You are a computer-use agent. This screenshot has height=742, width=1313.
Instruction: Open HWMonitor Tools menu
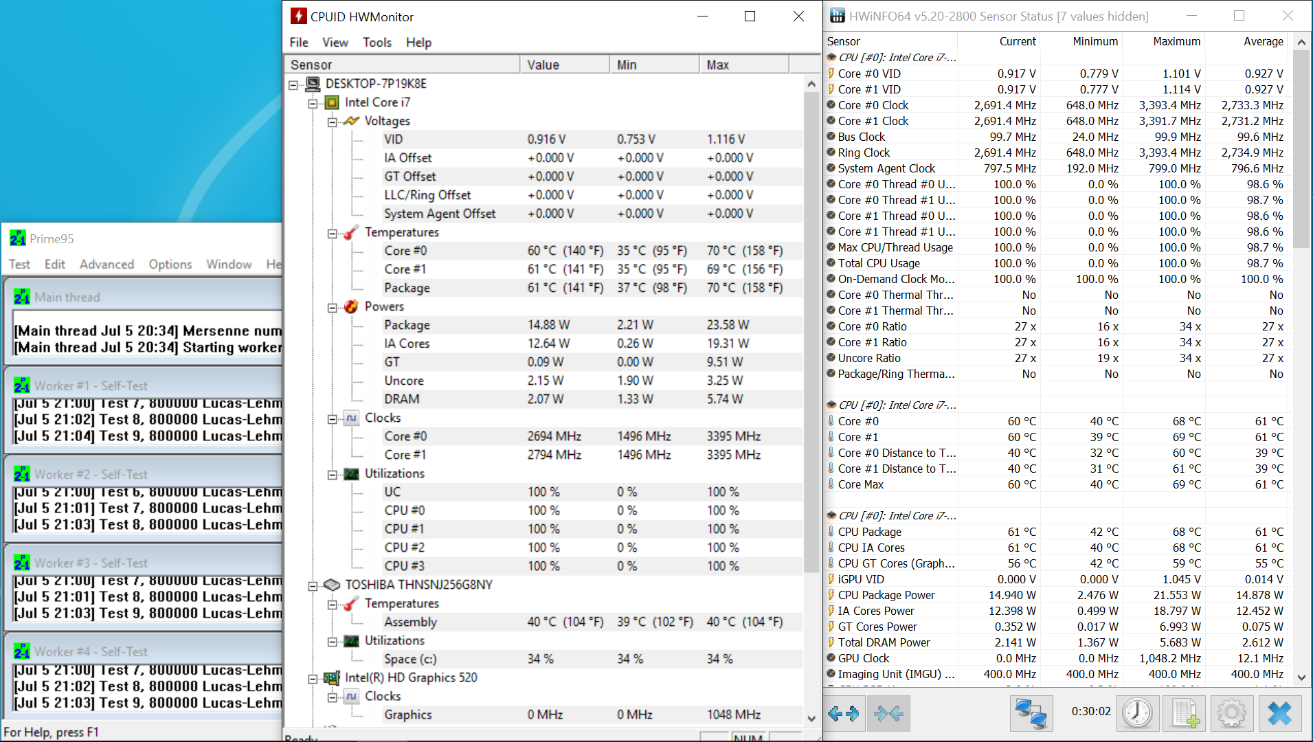(x=377, y=43)
